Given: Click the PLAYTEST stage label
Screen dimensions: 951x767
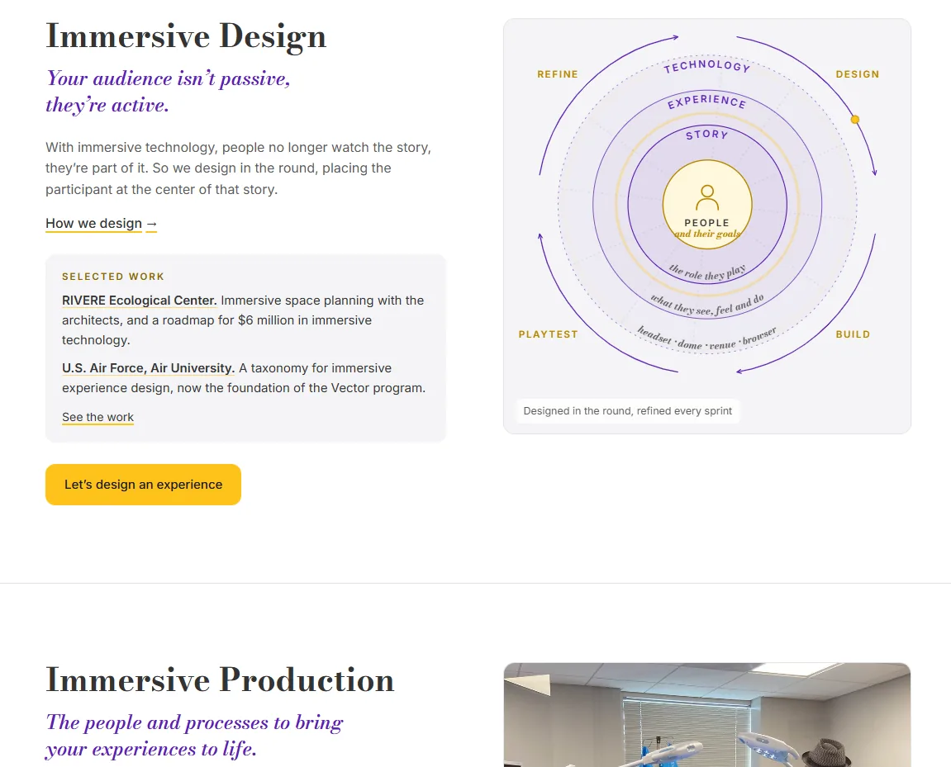Looking at the screenshot, I should pyautogui.click(x=549, y=334).
